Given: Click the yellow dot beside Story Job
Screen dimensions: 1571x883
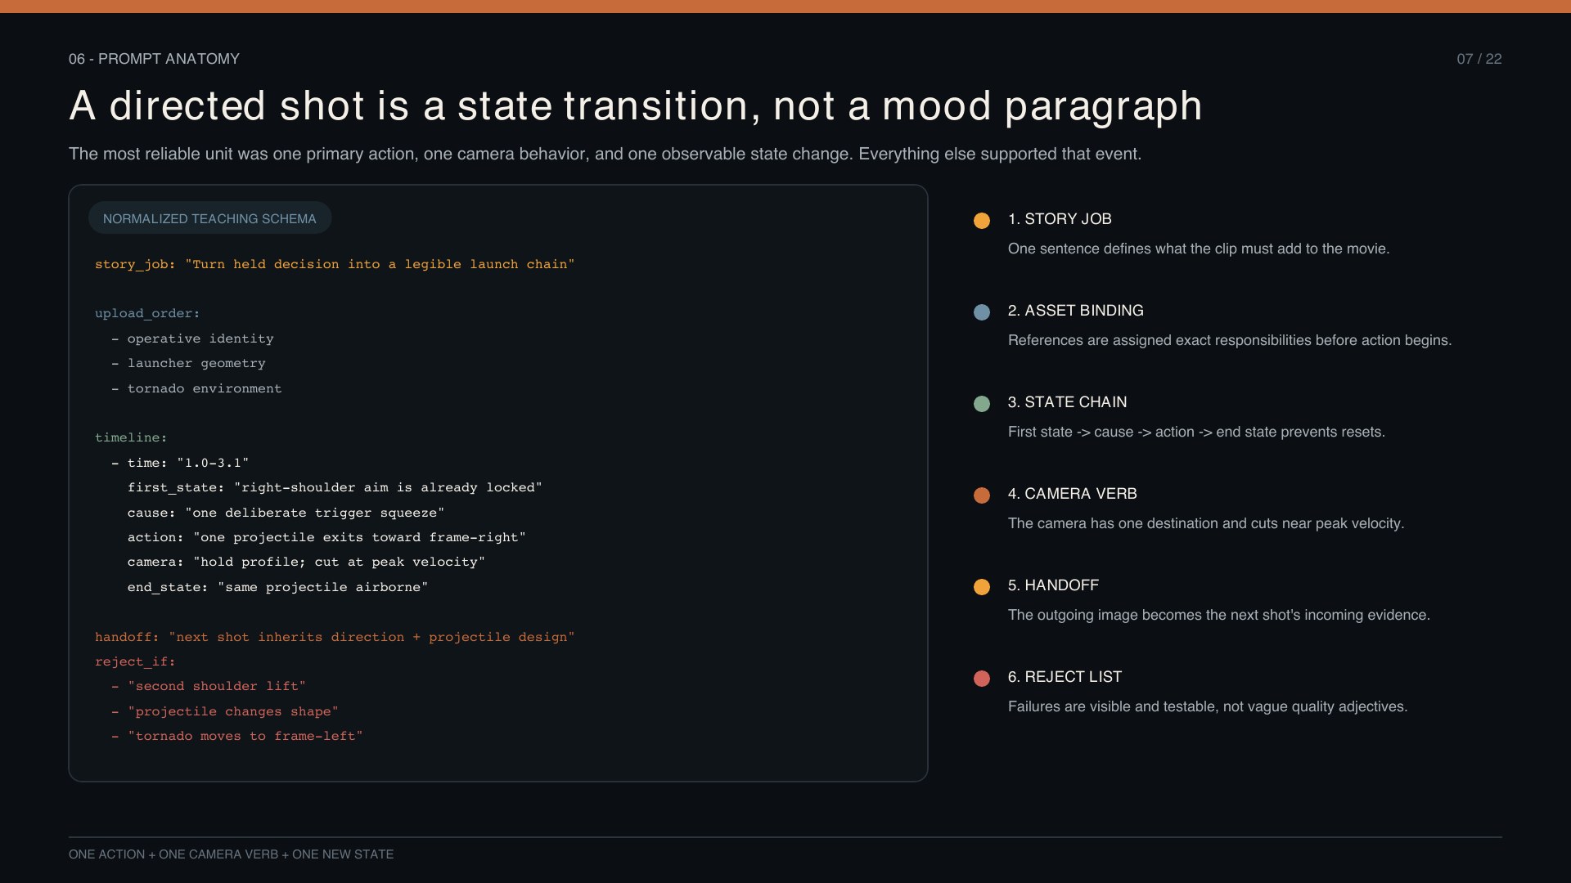Looking at the screenshot, I should (982, 221).
